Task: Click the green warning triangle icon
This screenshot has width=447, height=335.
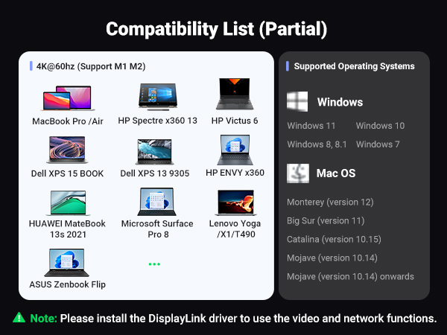Action: (x=19, y=318)
